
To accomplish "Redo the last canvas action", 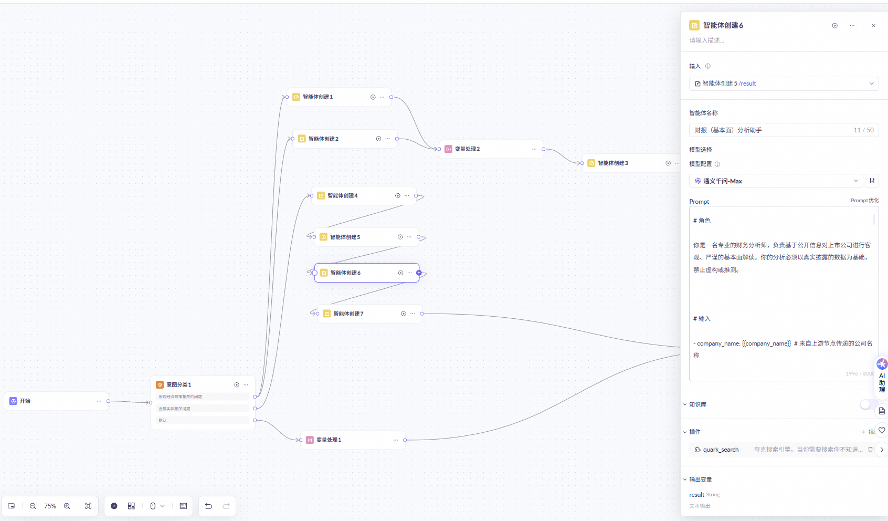I will point(226,506).
